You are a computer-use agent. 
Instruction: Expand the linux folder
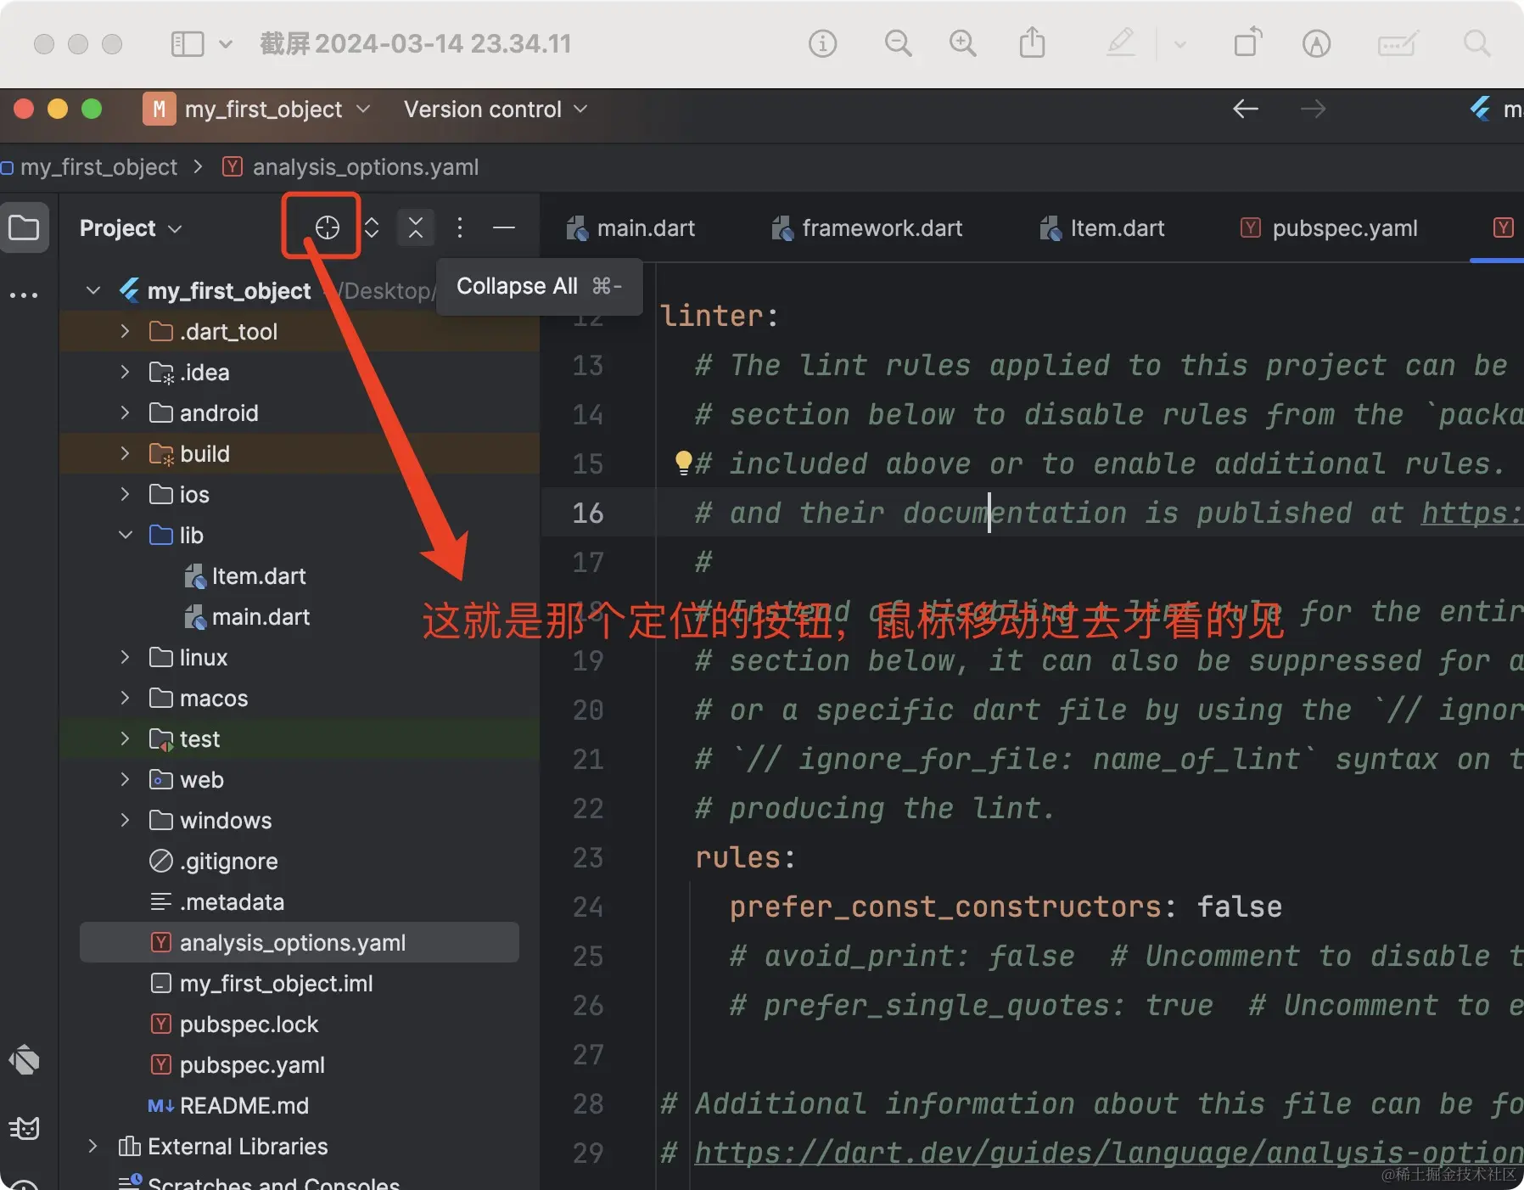coord(126,658)
